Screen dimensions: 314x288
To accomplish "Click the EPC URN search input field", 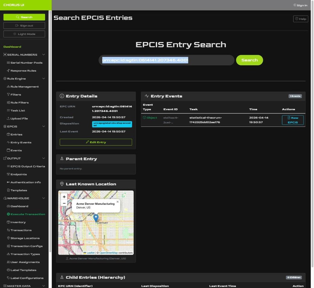I will pos(166,60).
